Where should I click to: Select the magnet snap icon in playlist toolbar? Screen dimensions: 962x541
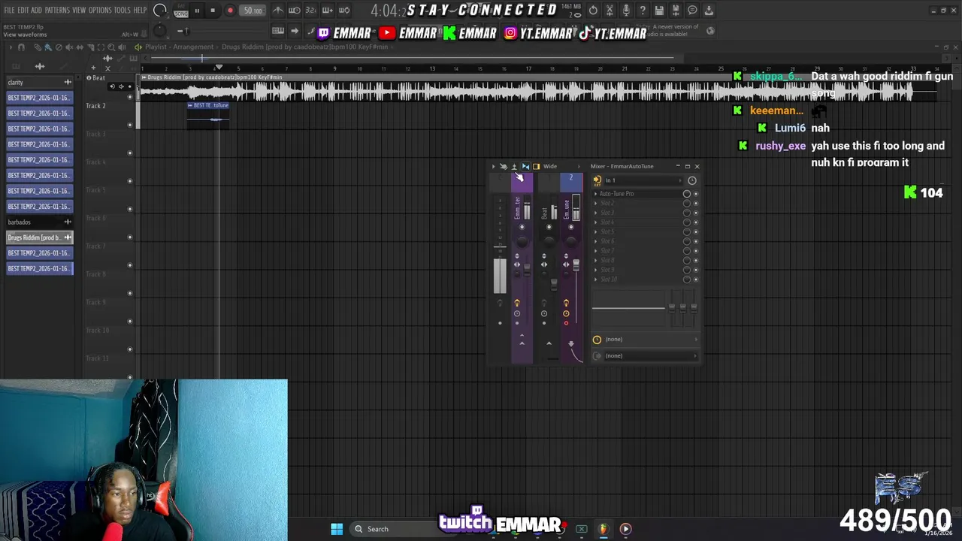pos(21,47)
